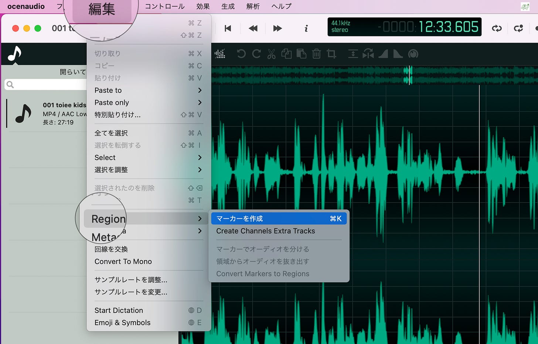Apply the fade out icon
The image size is (538, 344).
[398, 54]
